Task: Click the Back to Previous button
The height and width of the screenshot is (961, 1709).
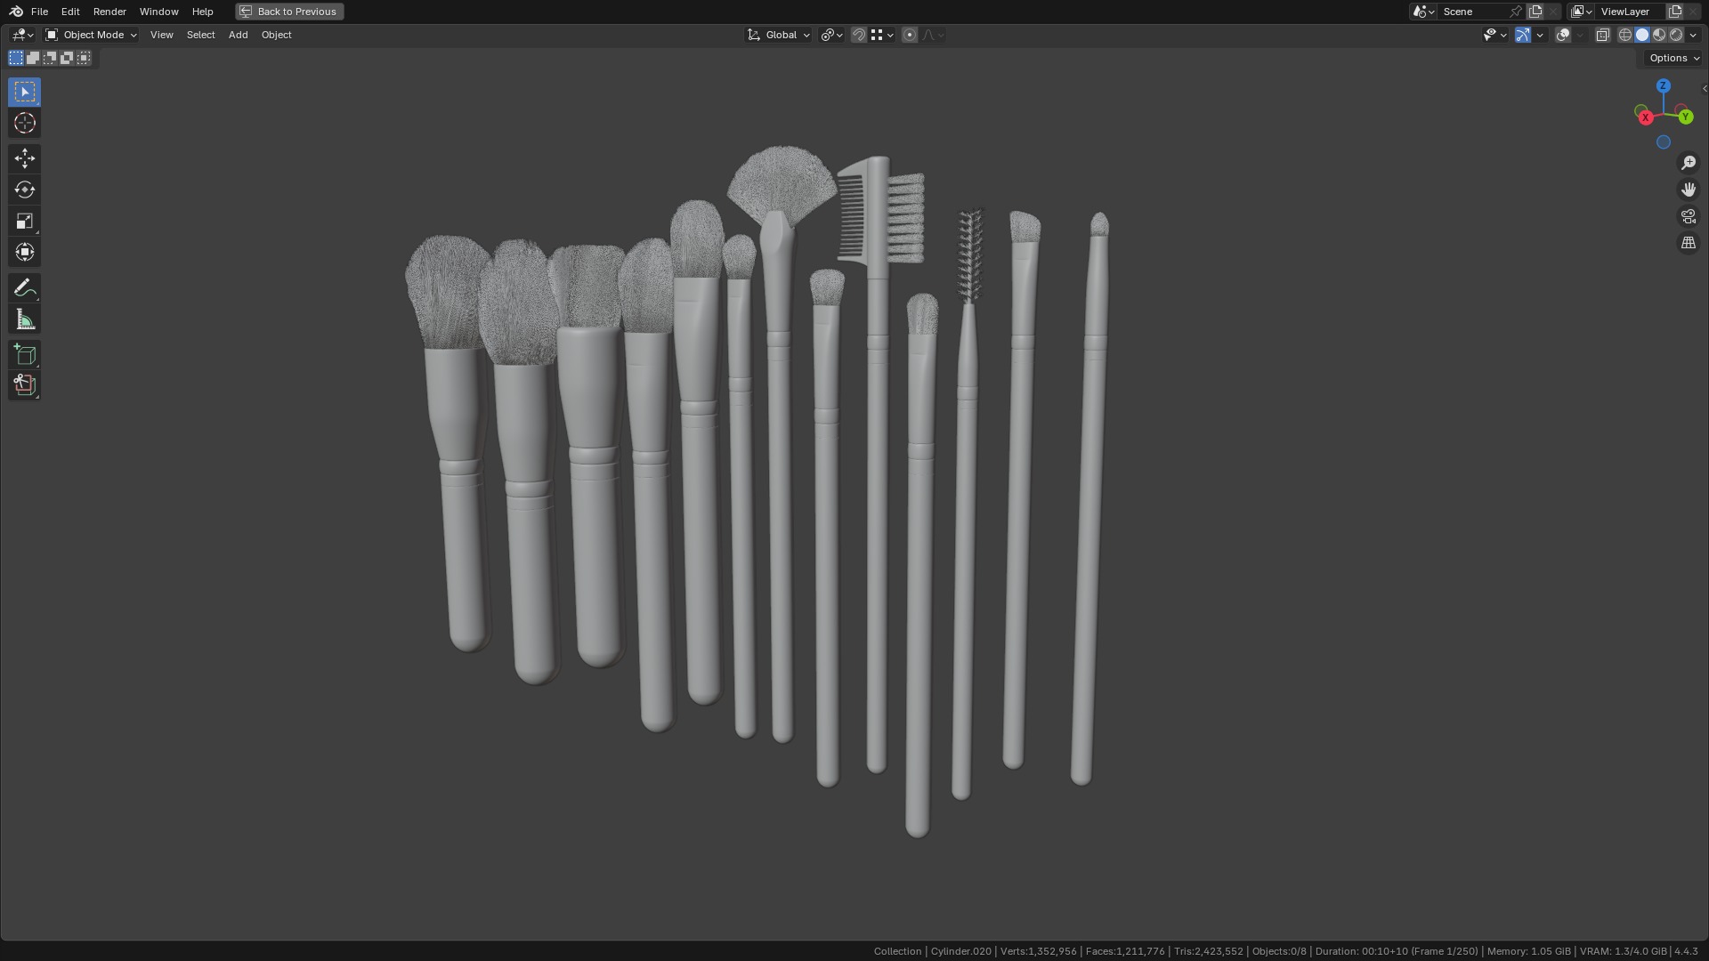Action: (289, 12)
